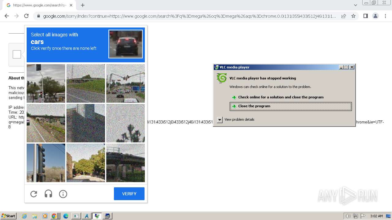The height and width of the screenshot is (220, 392).
Task: Open the last taskbar program icon
Action: pyautogui.click(x=107, y=216)
